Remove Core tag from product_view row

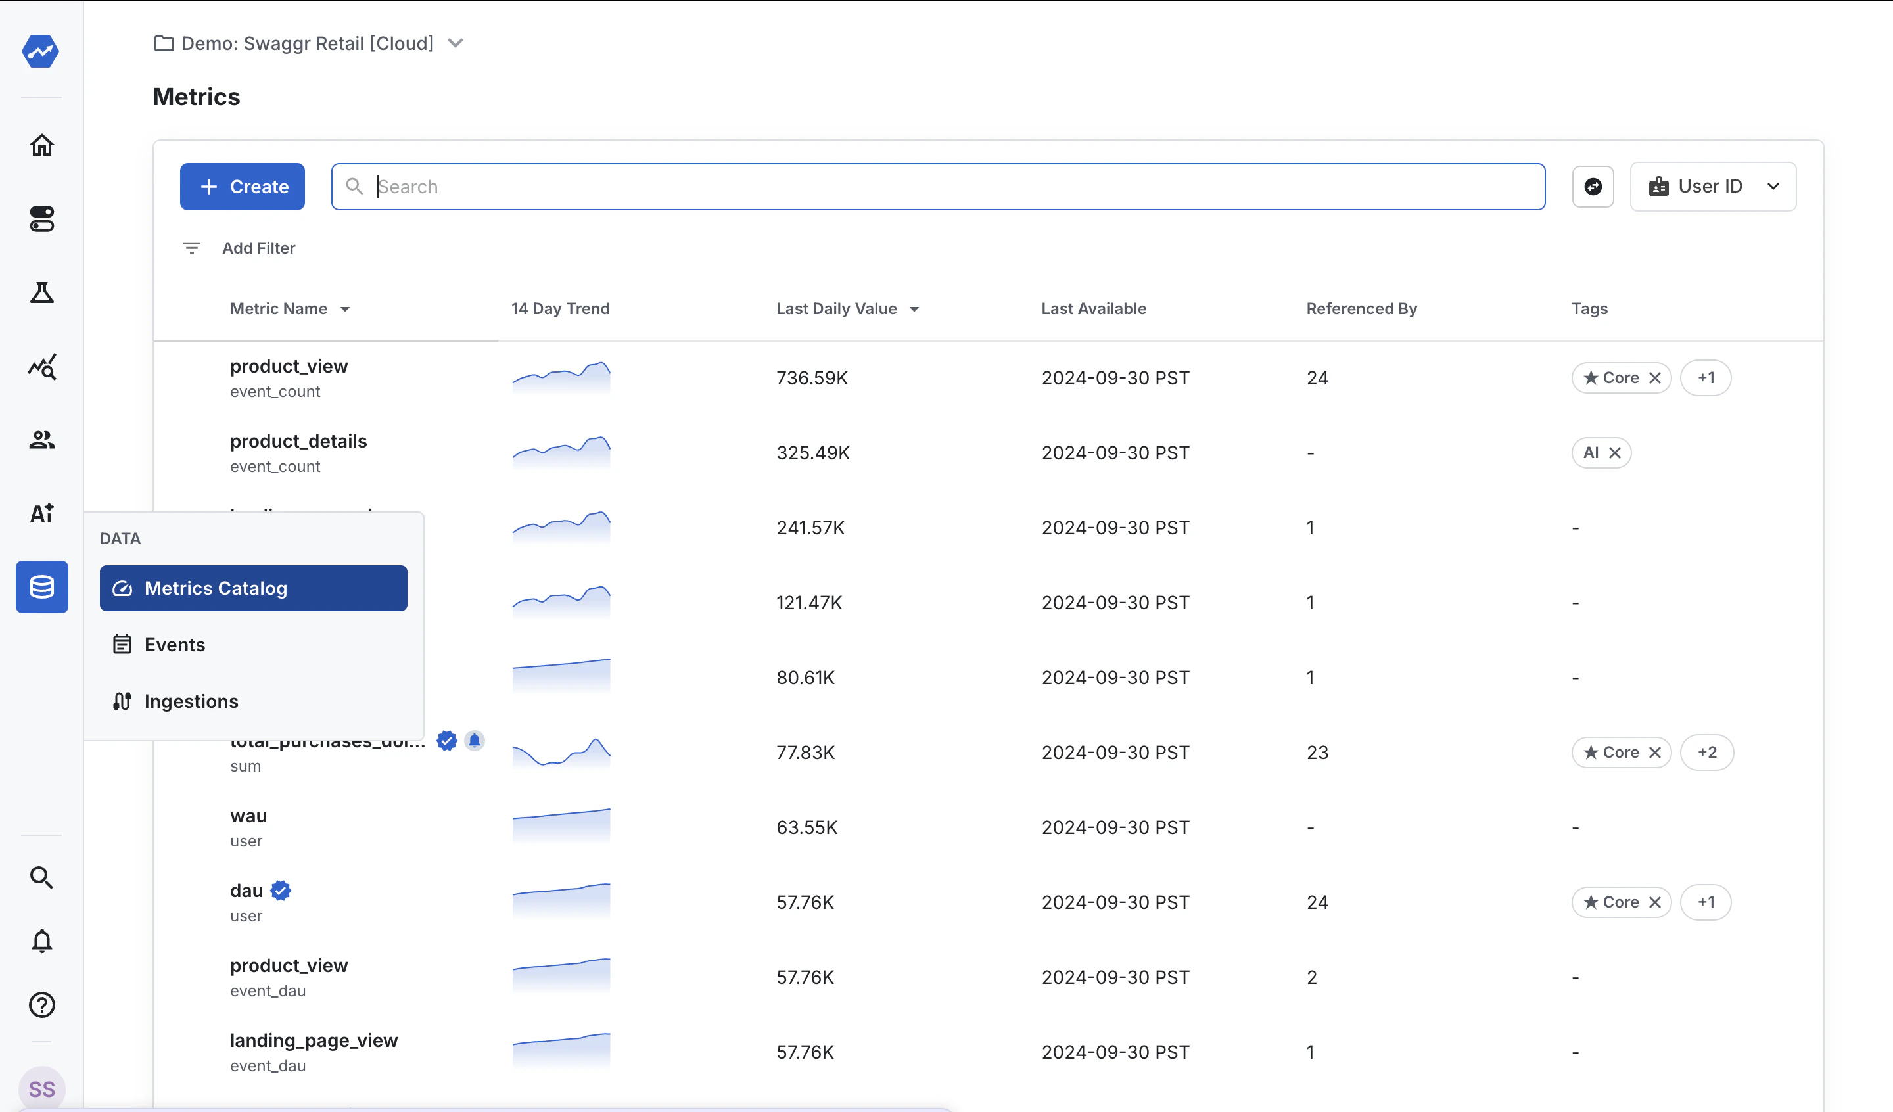tap(1655, 378)
